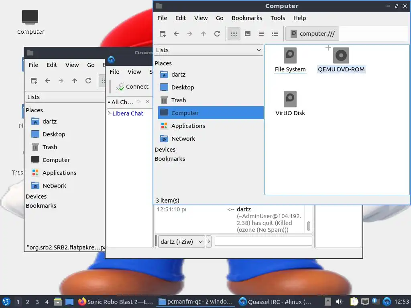Open the LXQt start menu

tap(6, 302)
